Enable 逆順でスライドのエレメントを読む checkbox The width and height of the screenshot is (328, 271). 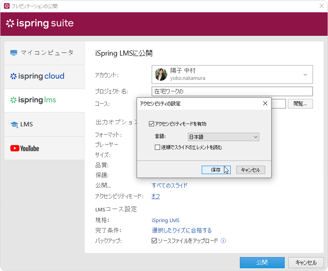[x=158, y=147]
